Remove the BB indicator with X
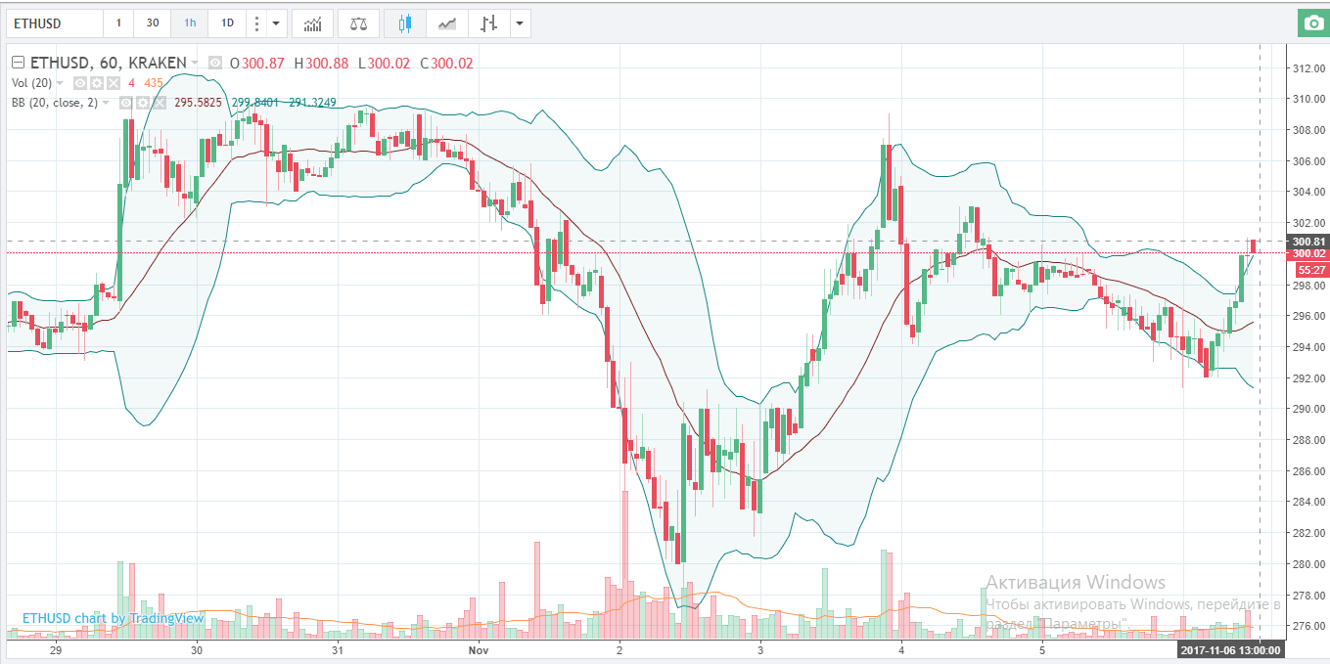The width and height of the screenshot is (1330, 664). pos(159,103)
